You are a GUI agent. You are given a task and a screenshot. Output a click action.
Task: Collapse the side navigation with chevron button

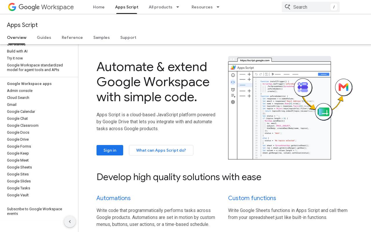(70, 222)
